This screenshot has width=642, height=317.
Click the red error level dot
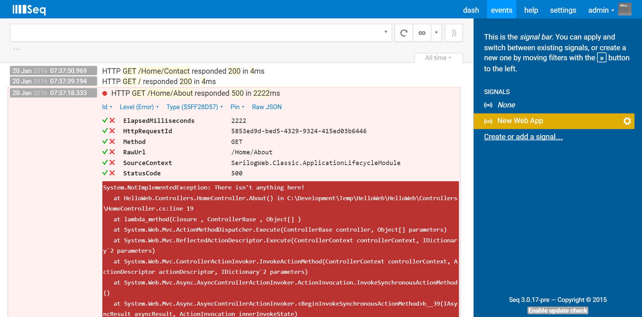coord(105,93)
